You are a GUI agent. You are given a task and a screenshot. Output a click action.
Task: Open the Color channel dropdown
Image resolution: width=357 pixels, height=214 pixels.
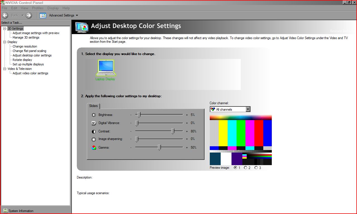pos(230,109)
